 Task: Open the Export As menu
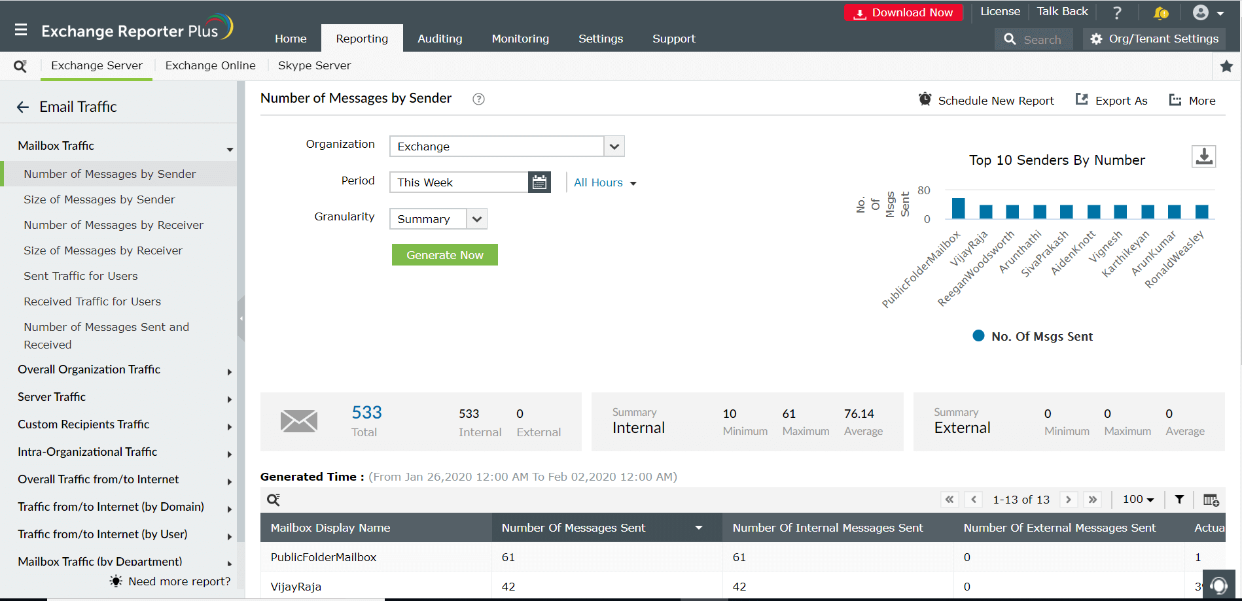tap(1111, 100)
